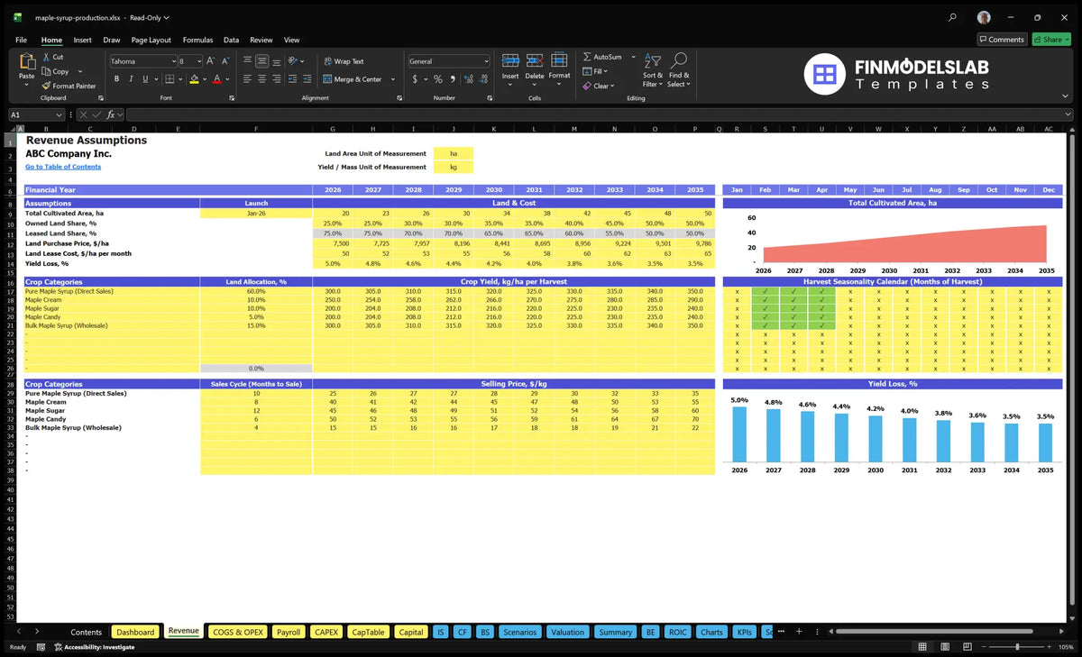This screenshot has height=657, width=1082.
Task: Click the Copy icon
Action: 45,71
